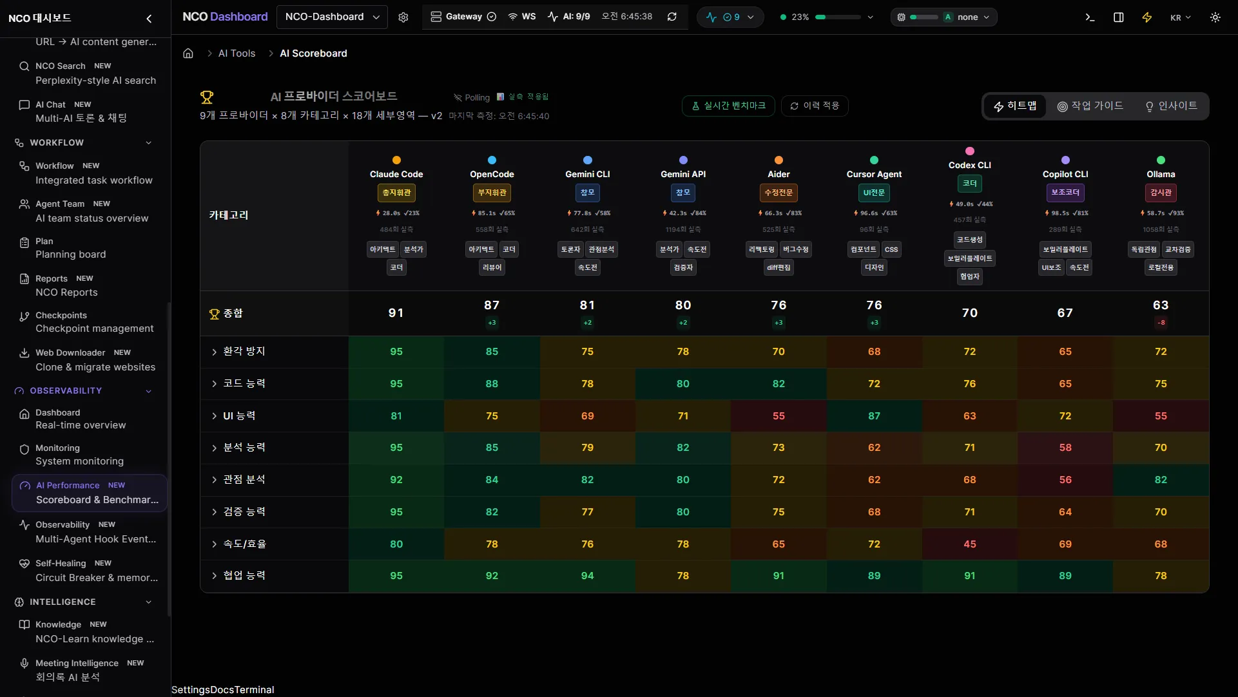Image resolution: width=1238 pixels, height=697 pixels.
Task: Click the Plan clipboard icon
Action: tap(24, 242)
